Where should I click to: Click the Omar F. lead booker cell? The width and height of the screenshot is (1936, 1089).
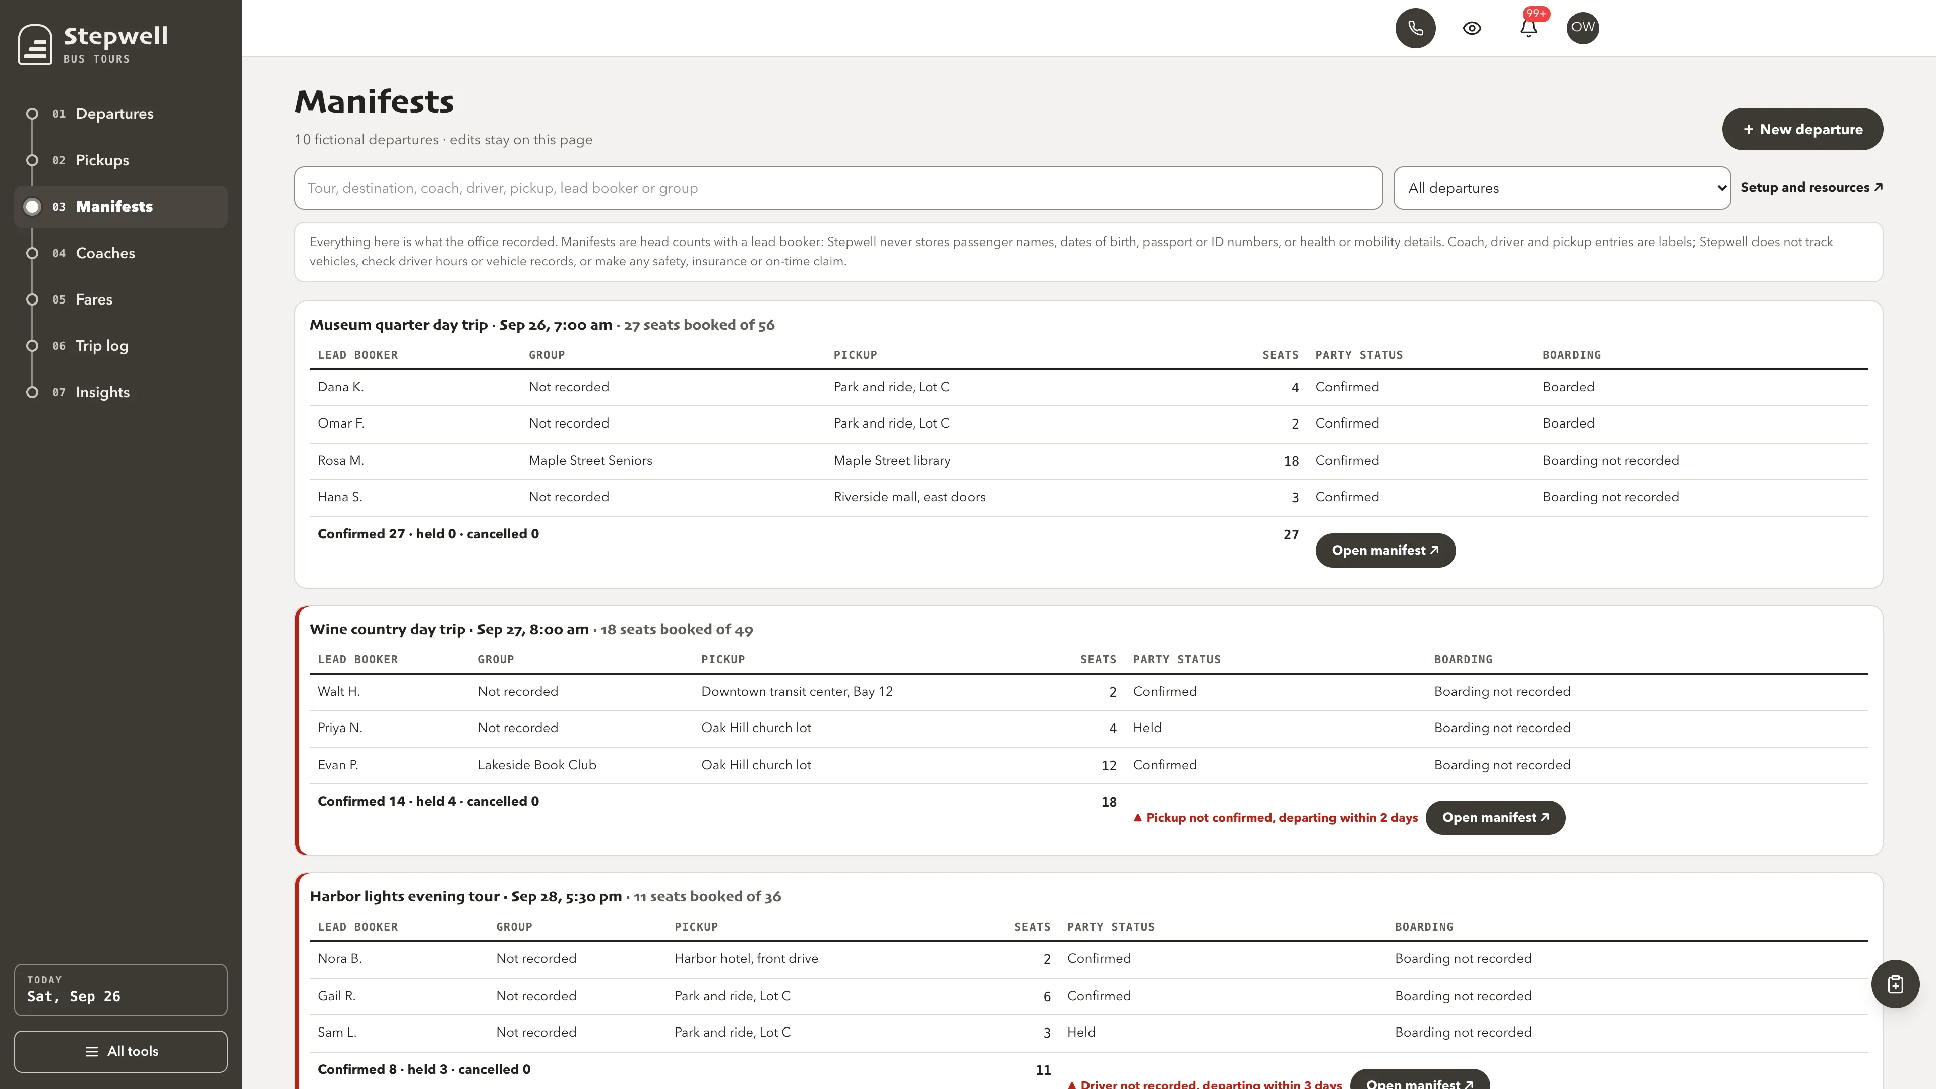pyautogui.click(x=340, y=423)
